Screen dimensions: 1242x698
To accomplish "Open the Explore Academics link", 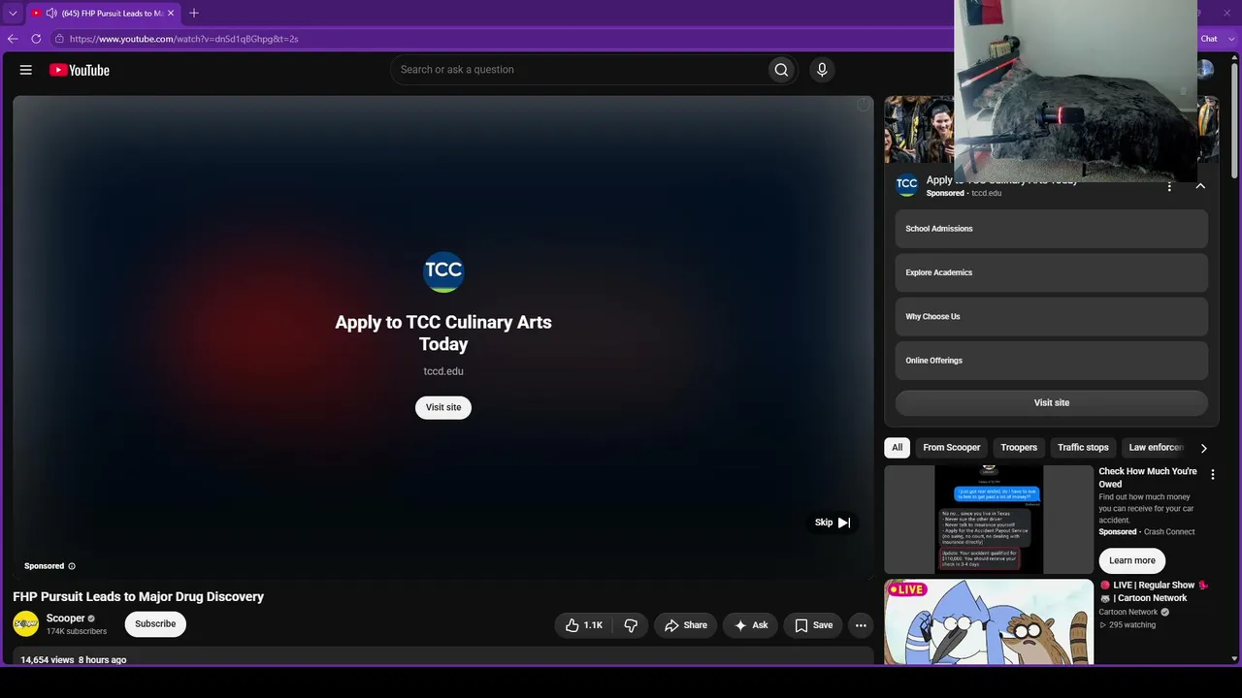I will [1052, 272].
